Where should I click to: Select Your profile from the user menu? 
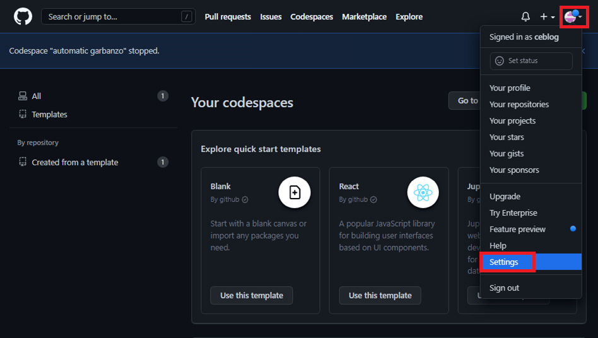tap(531, 88)
